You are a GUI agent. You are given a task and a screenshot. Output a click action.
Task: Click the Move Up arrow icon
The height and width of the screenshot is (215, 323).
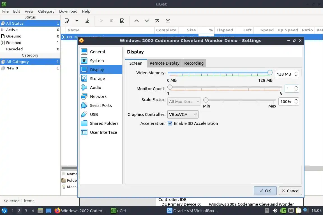point(136,21)
